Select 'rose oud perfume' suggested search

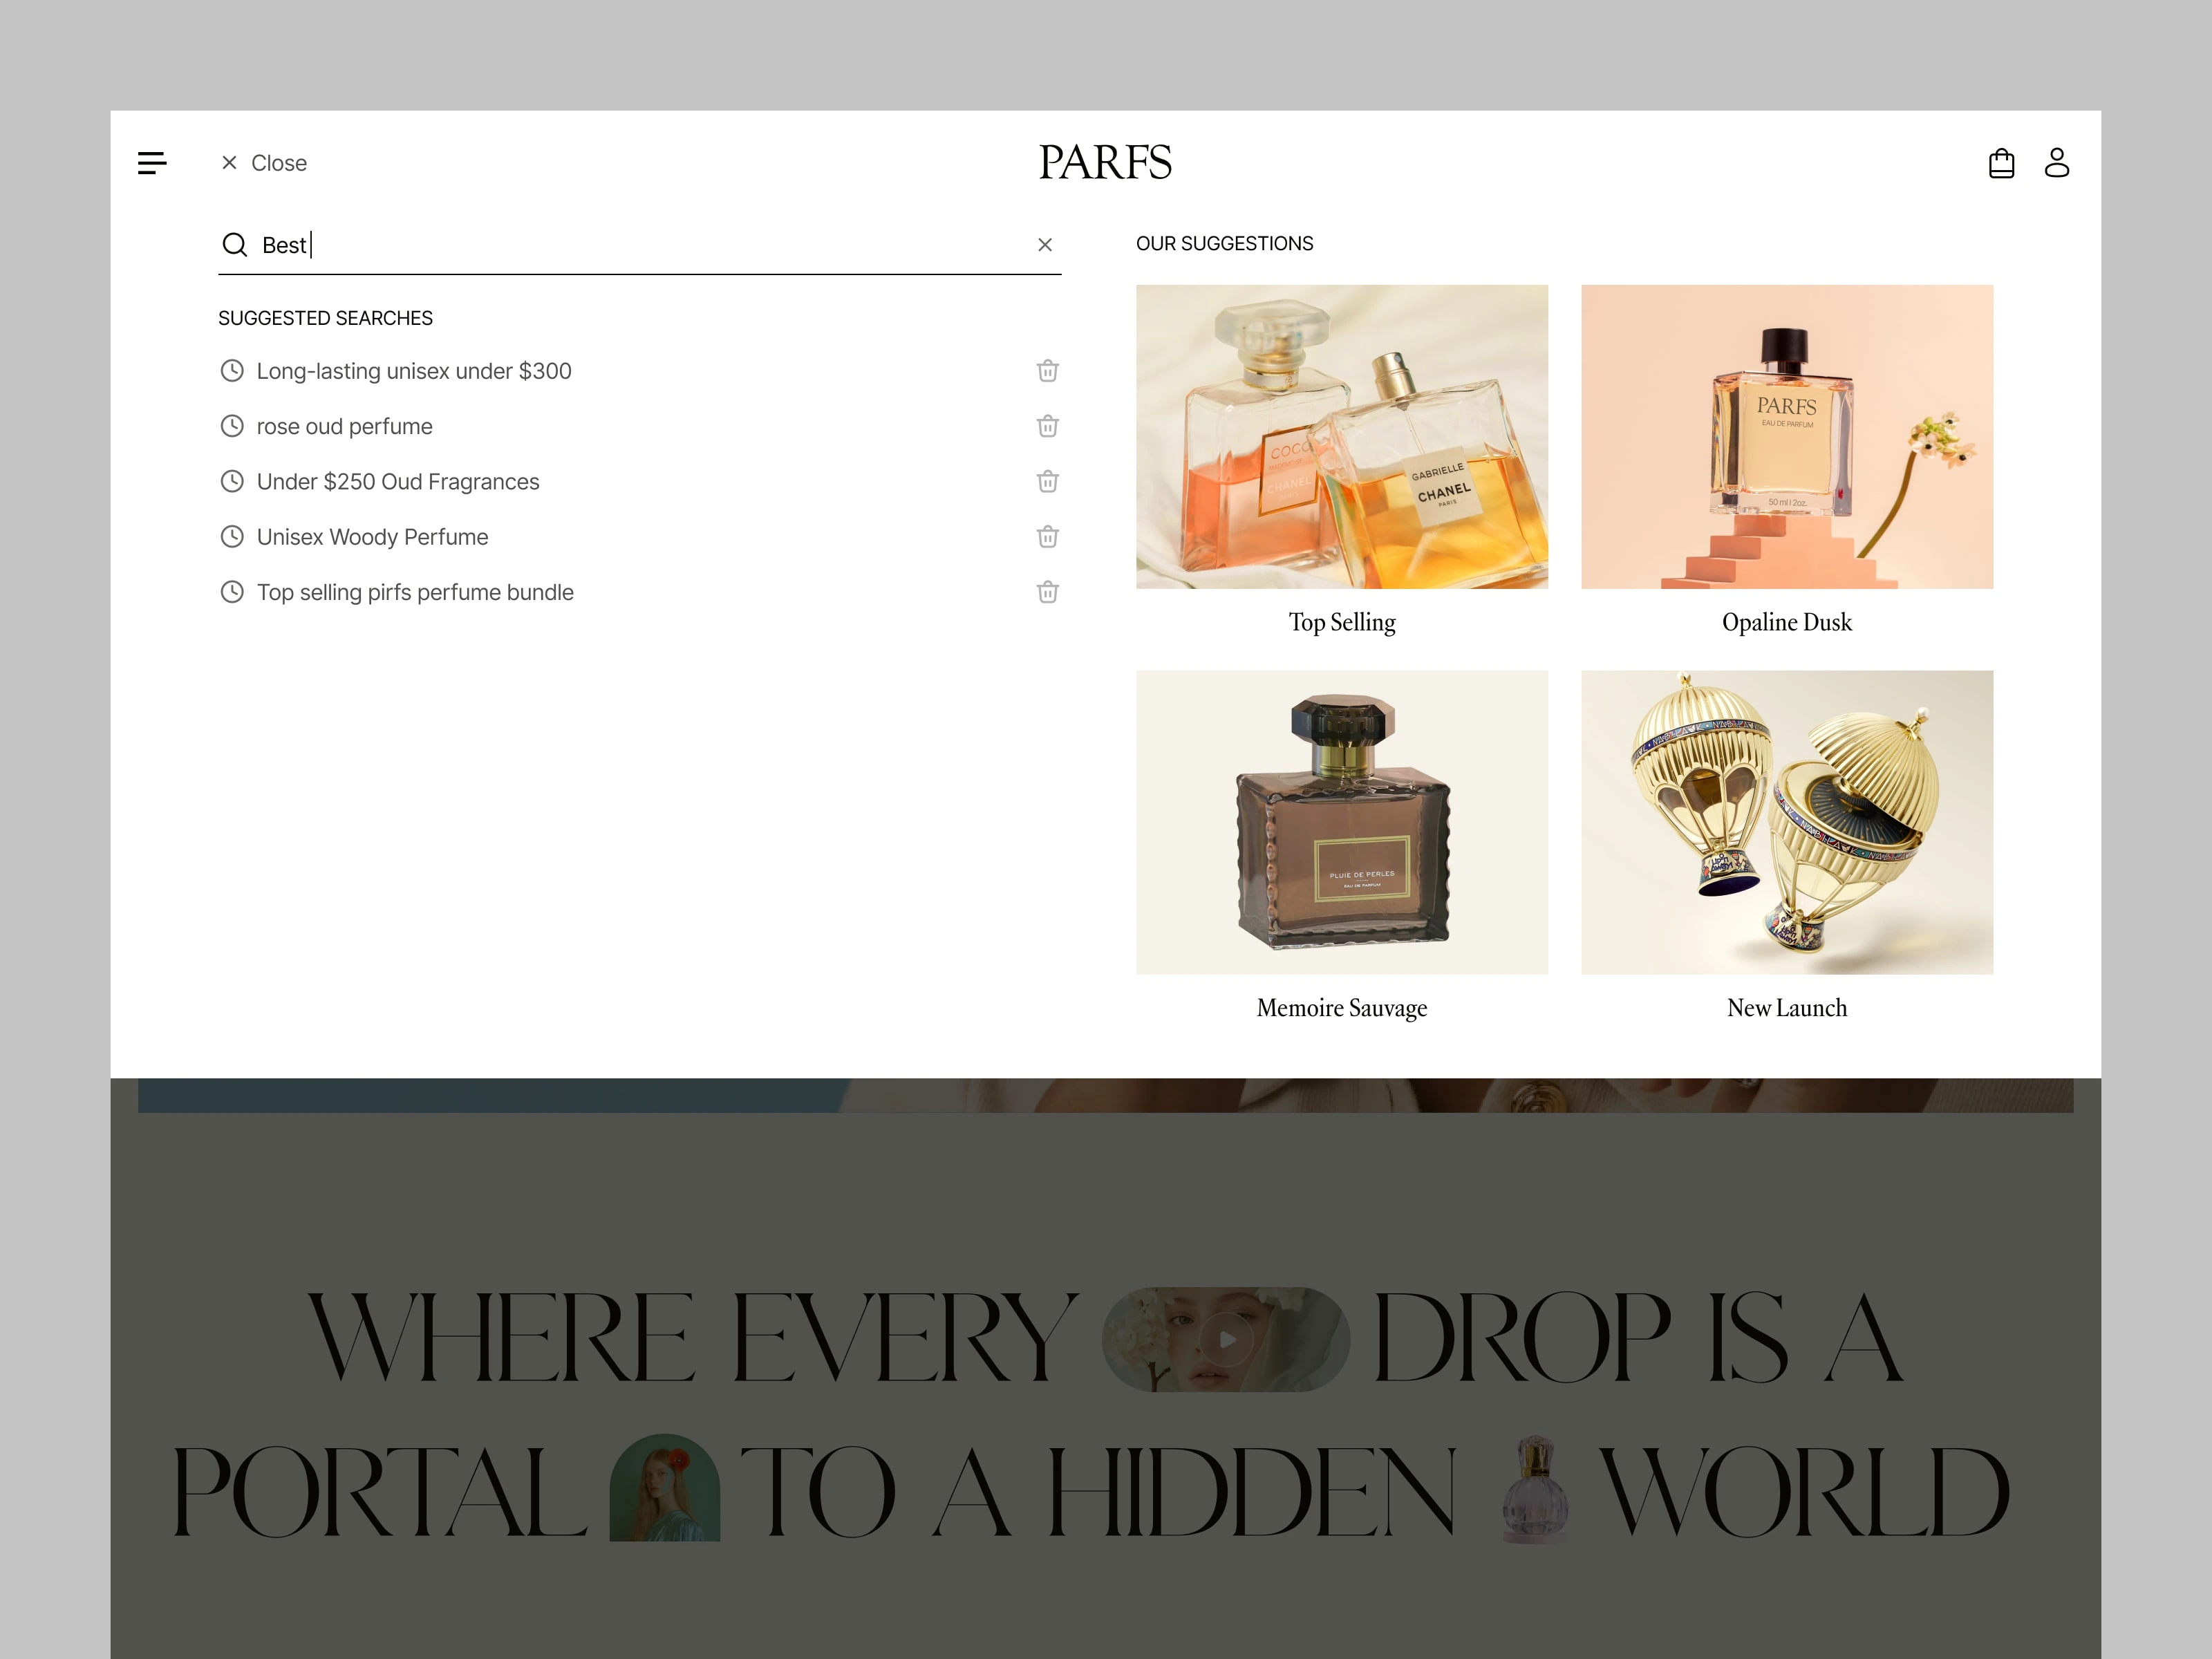(x=344, y=427)
